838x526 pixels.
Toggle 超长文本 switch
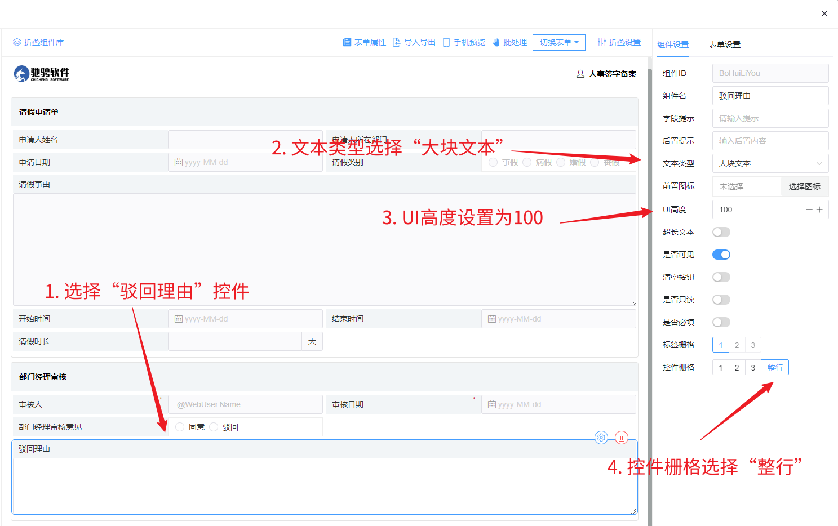(x=721, y=232)
